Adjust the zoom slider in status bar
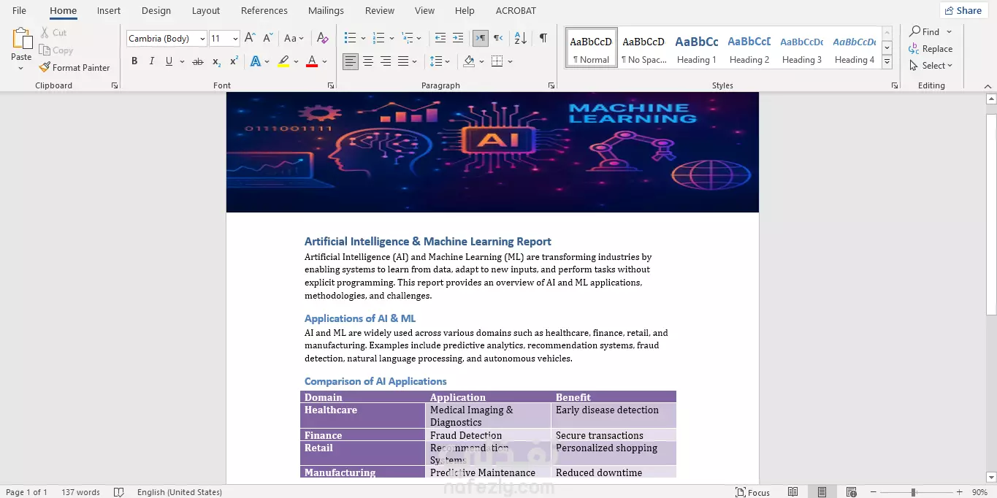997x498 pixels. point(913,492)
